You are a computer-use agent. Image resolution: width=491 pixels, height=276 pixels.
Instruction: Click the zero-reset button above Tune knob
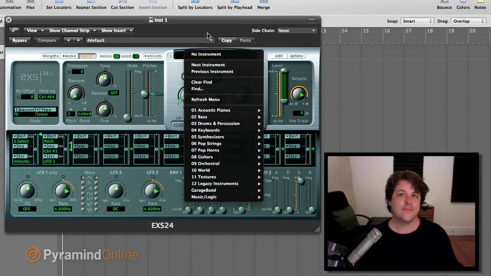tap(105, 70)
